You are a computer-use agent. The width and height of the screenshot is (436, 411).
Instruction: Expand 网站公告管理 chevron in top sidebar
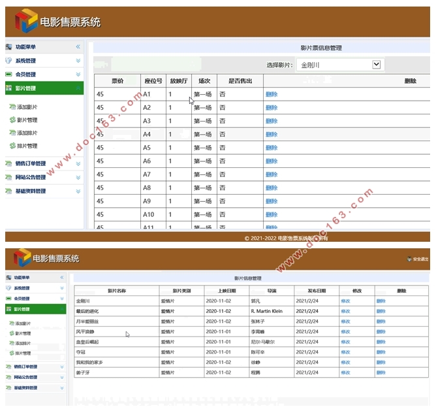pyautogui.click(x=78, y=177)
